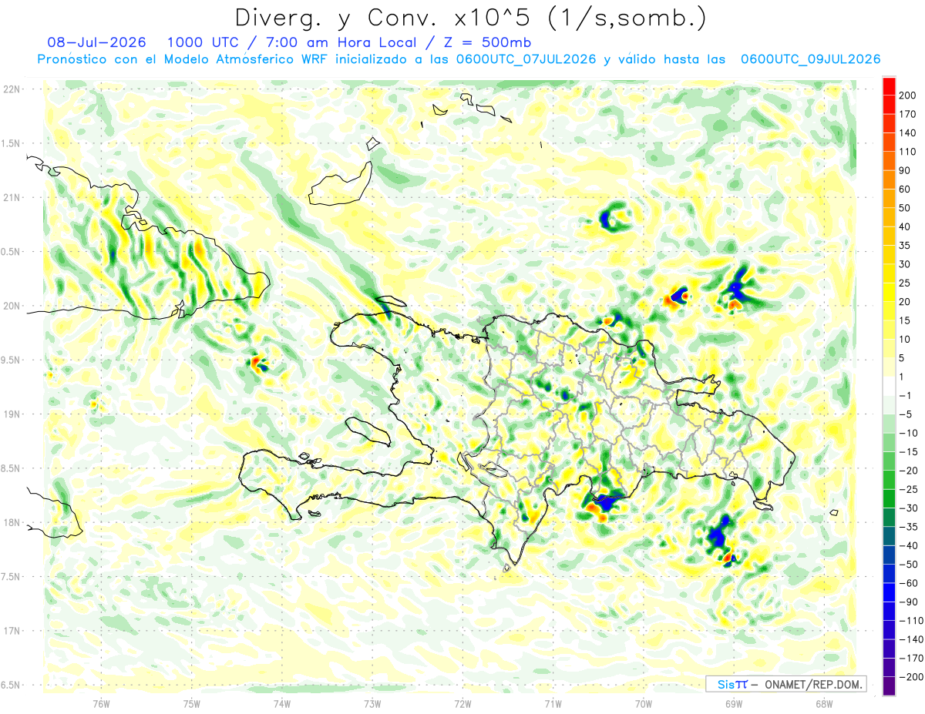This screenshot has width=925, height=714.
Task: Click the '19N' latitude label
Action: pos(12,414)
